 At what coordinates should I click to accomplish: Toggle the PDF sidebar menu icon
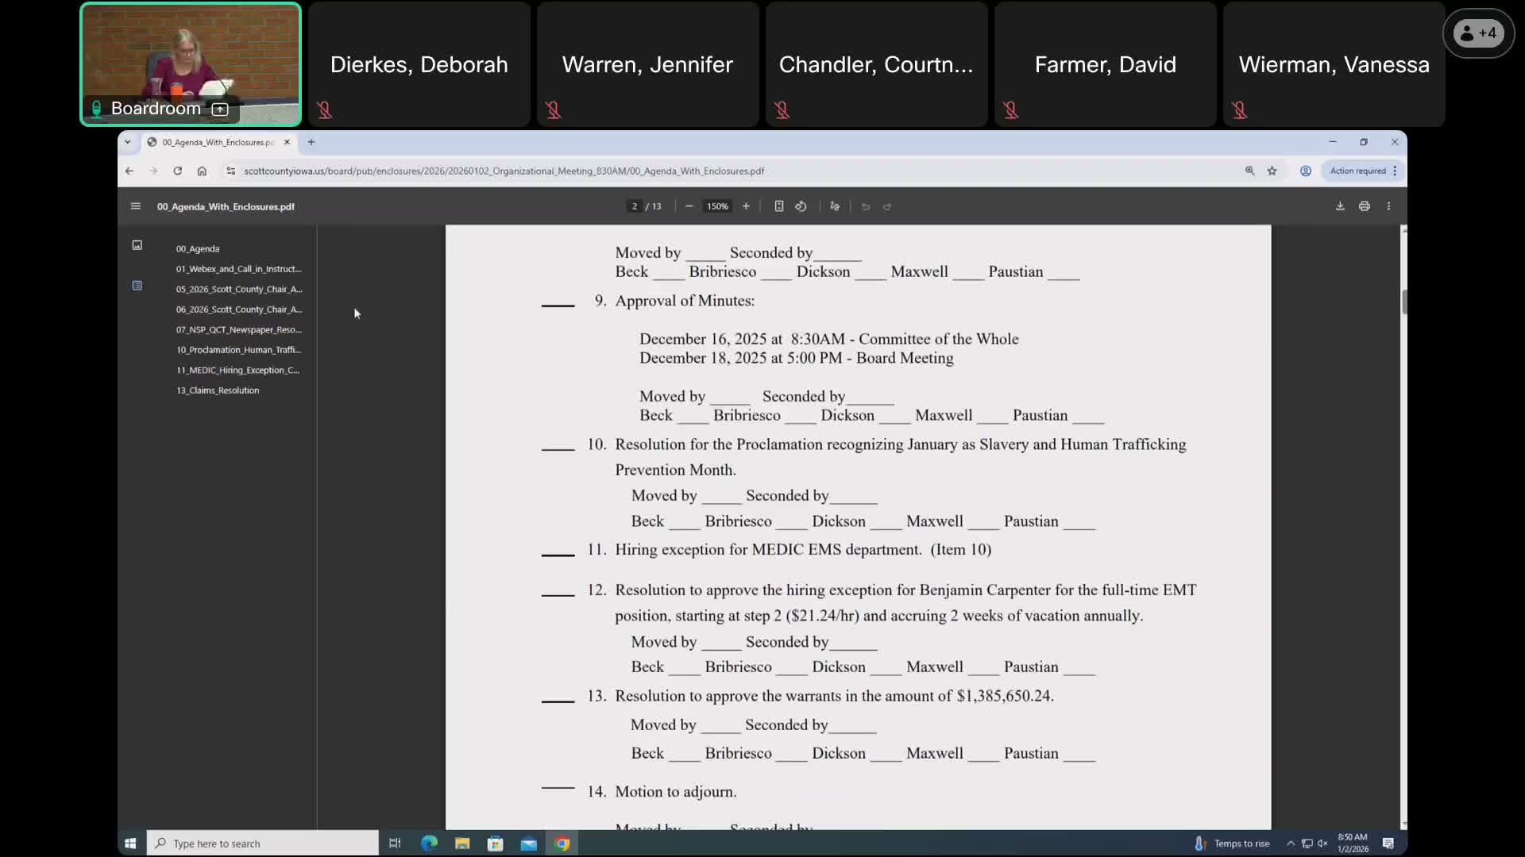(135, 206)
